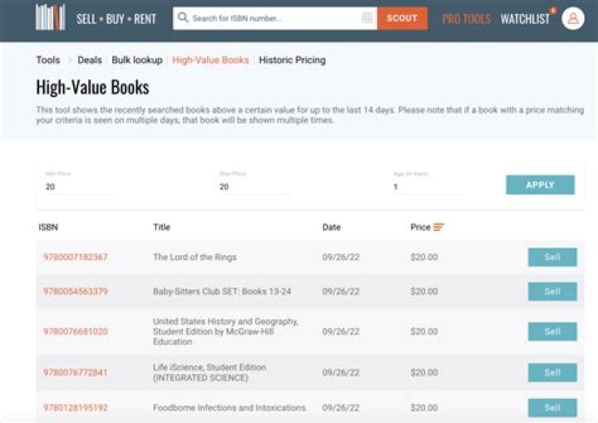Open ISBN 9780076772841 link
The image size is (598, 423).
pyautogui.click(x=76, y=372)
